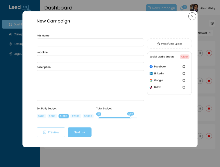This screenshot has width=220, height=167.
Task: Click the upload icon in the upload area
Action: [158, 44]
